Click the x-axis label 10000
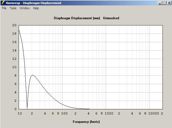 pos(154,113)
